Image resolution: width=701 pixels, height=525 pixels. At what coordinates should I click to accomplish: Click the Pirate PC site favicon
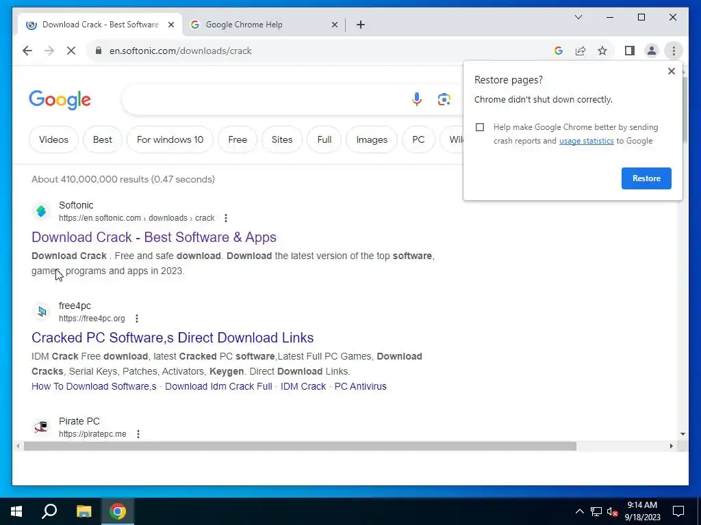tap(41, 427)
